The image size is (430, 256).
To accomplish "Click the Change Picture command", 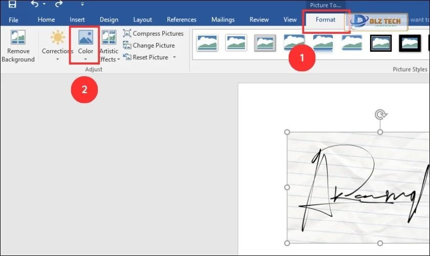I will pyautogui.click(x=149, y=46).
